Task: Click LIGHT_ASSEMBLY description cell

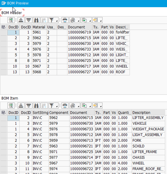Action: pyautogui.click(x=148, y=135)
